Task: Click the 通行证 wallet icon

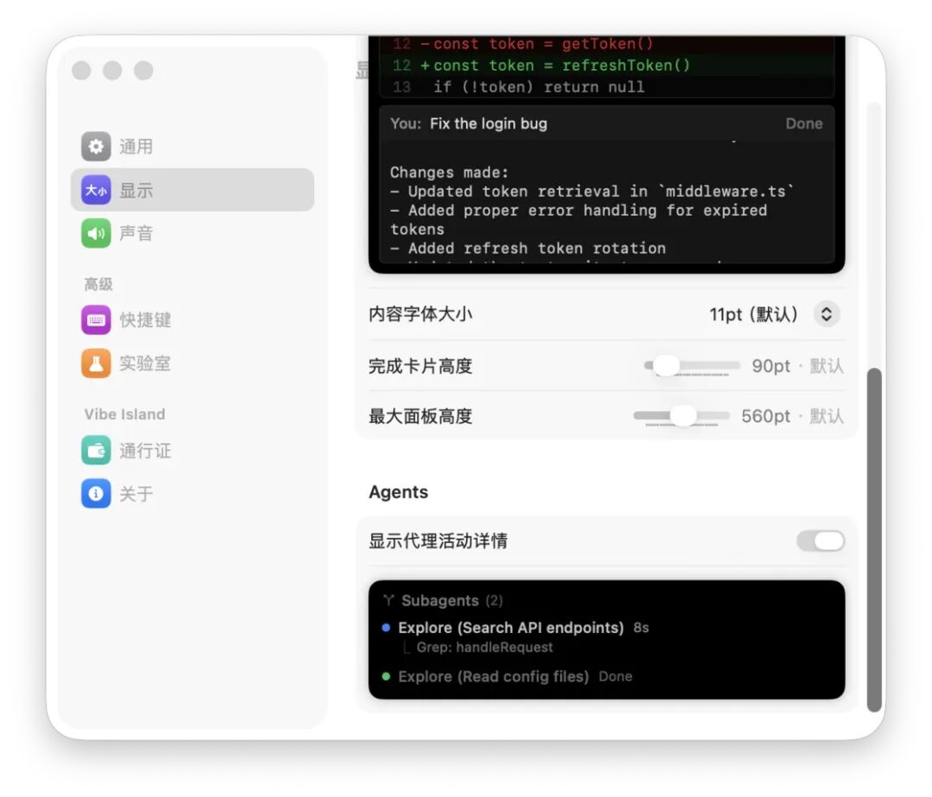Action: [96, 450]
